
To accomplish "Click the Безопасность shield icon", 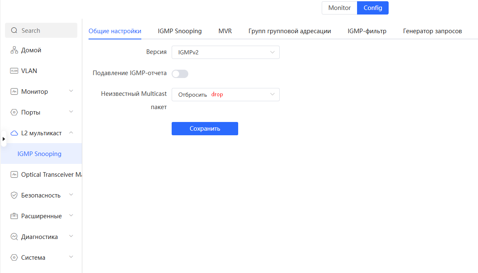I will tap(14, 195).
